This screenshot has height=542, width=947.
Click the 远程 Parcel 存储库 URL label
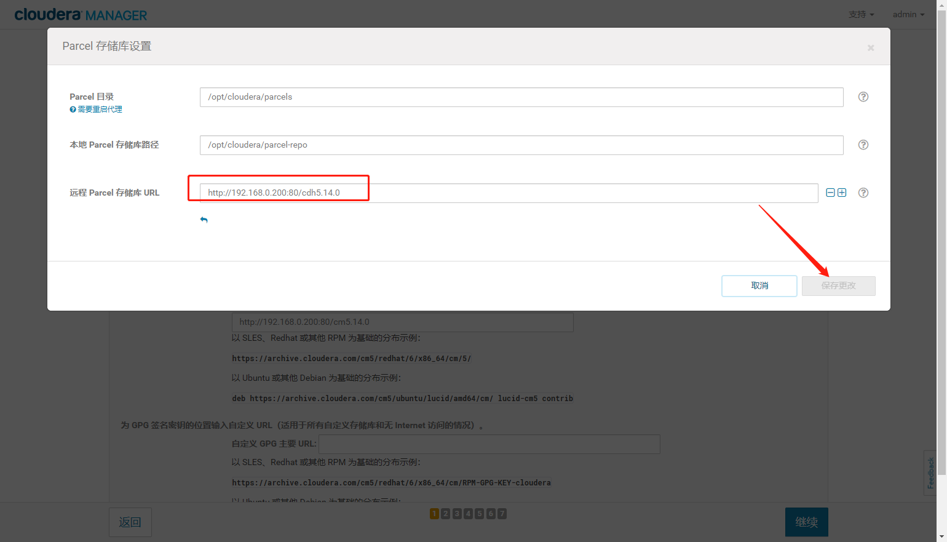tap(114, 193)
